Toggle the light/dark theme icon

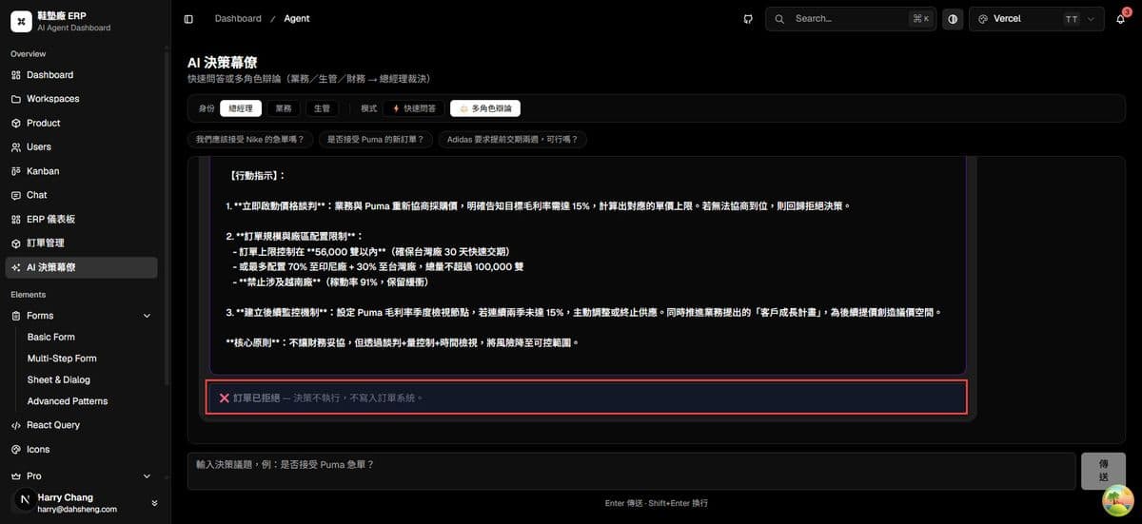[953, 19]
